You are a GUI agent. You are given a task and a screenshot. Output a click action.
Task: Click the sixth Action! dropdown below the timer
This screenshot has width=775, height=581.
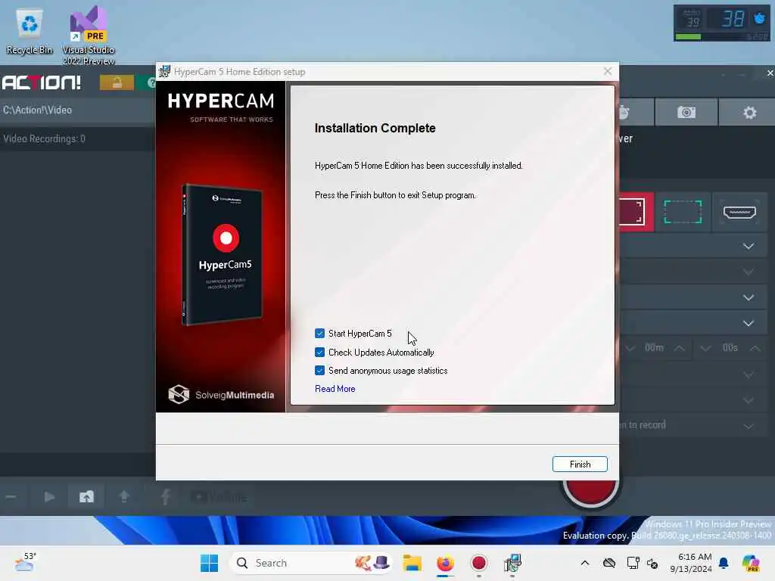pos(749,400)
